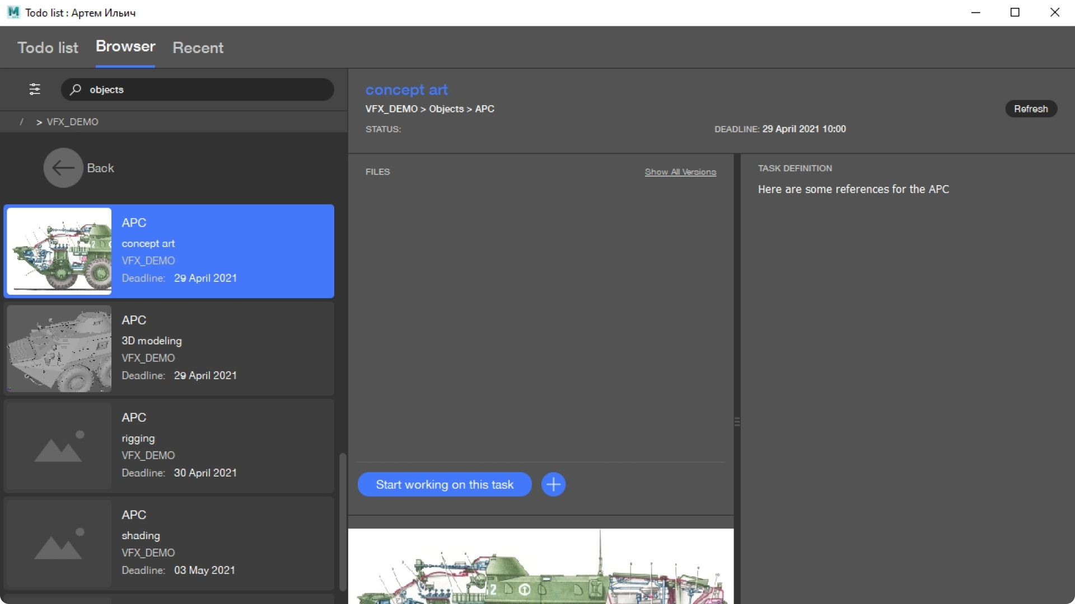Maximize the Todo list window
1075x604 pixels.
click(x=1015, y=12)
